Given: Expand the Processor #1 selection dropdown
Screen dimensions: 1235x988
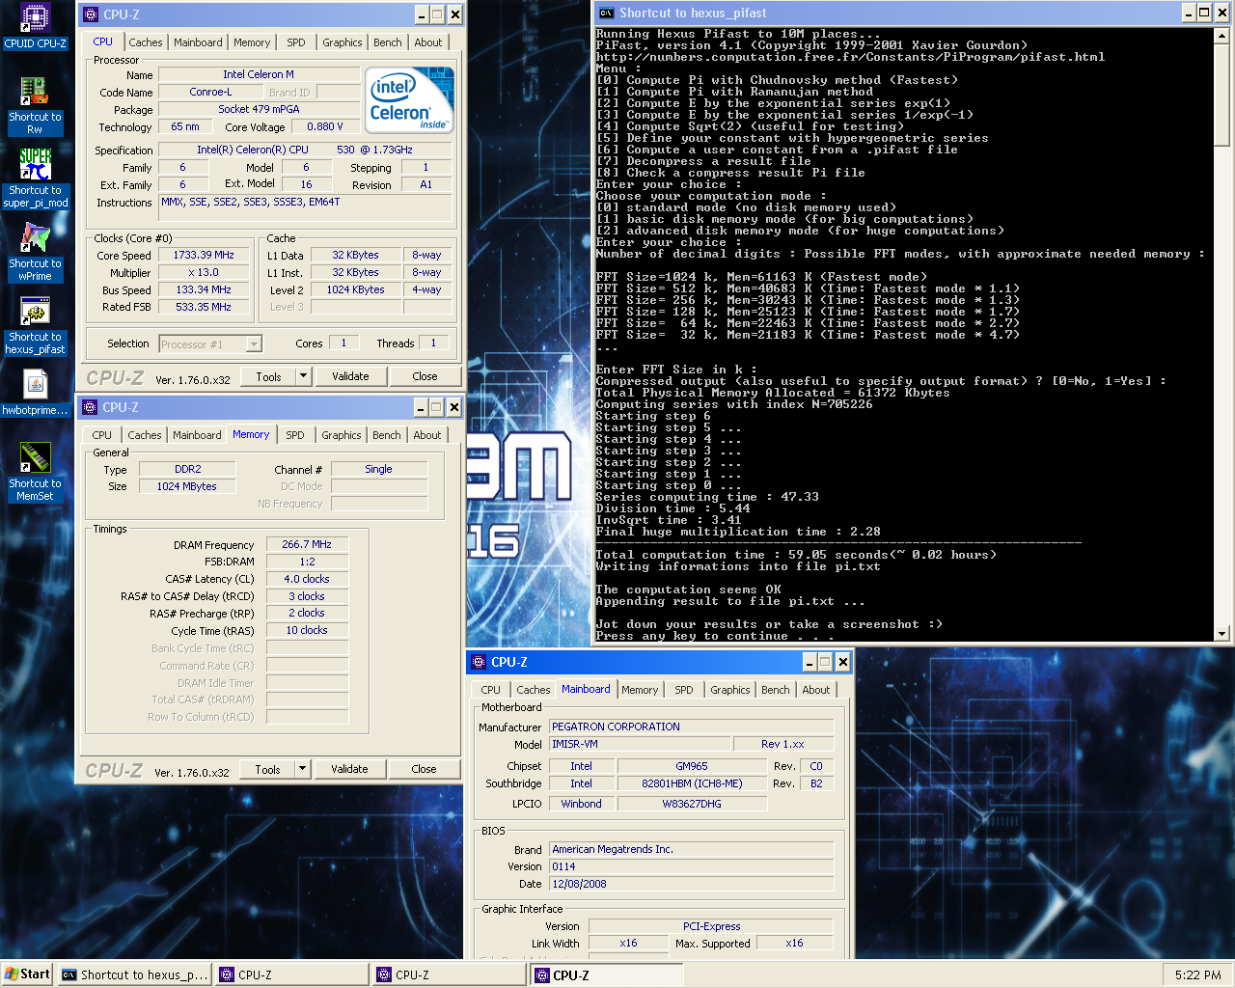Looking at the screenshot, I should [x=254, y=343].
